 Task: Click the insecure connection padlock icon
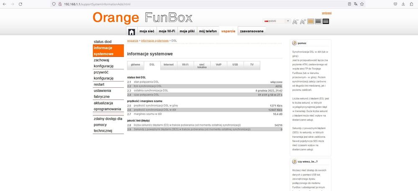pos(60,4)
